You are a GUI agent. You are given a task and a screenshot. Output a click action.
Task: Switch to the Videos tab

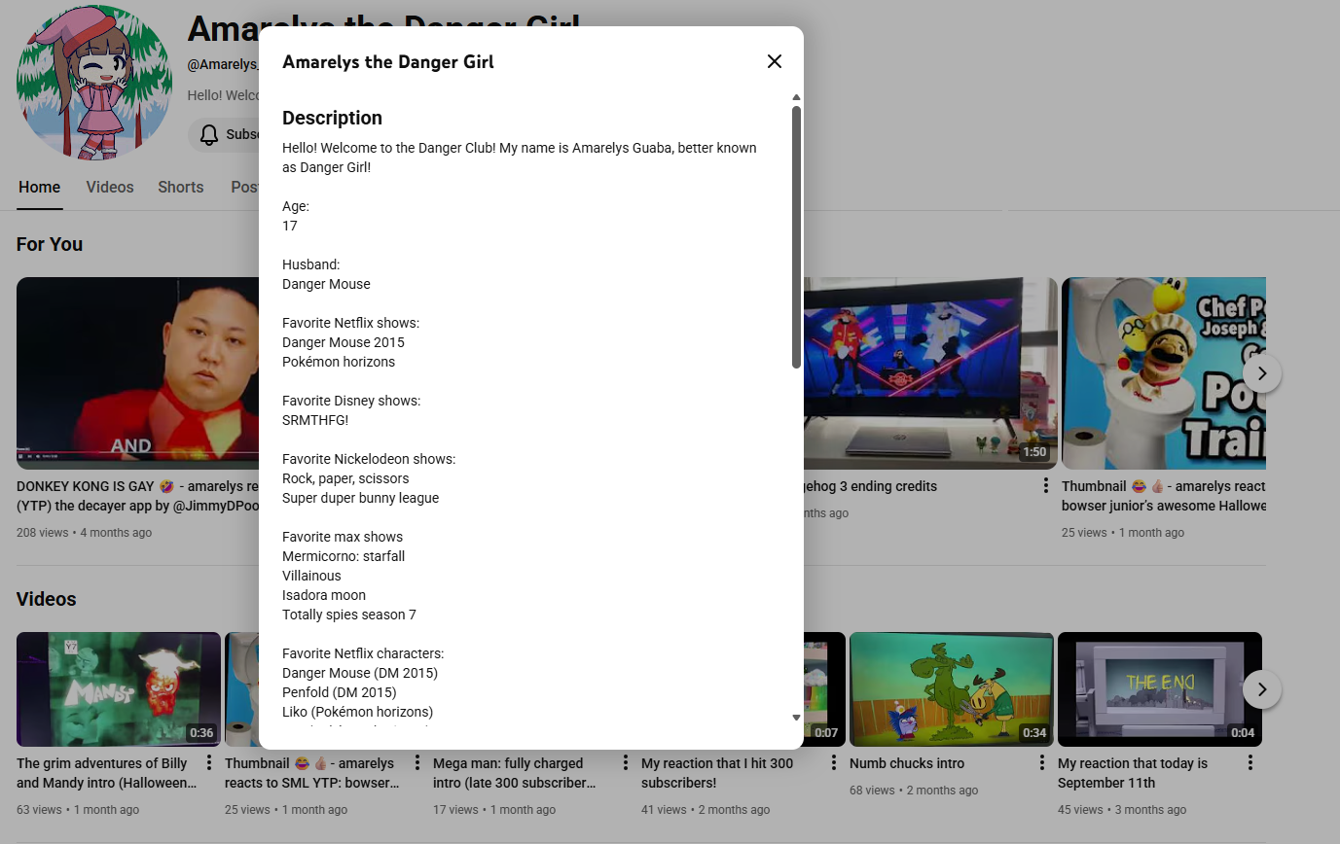pos(110,188)
